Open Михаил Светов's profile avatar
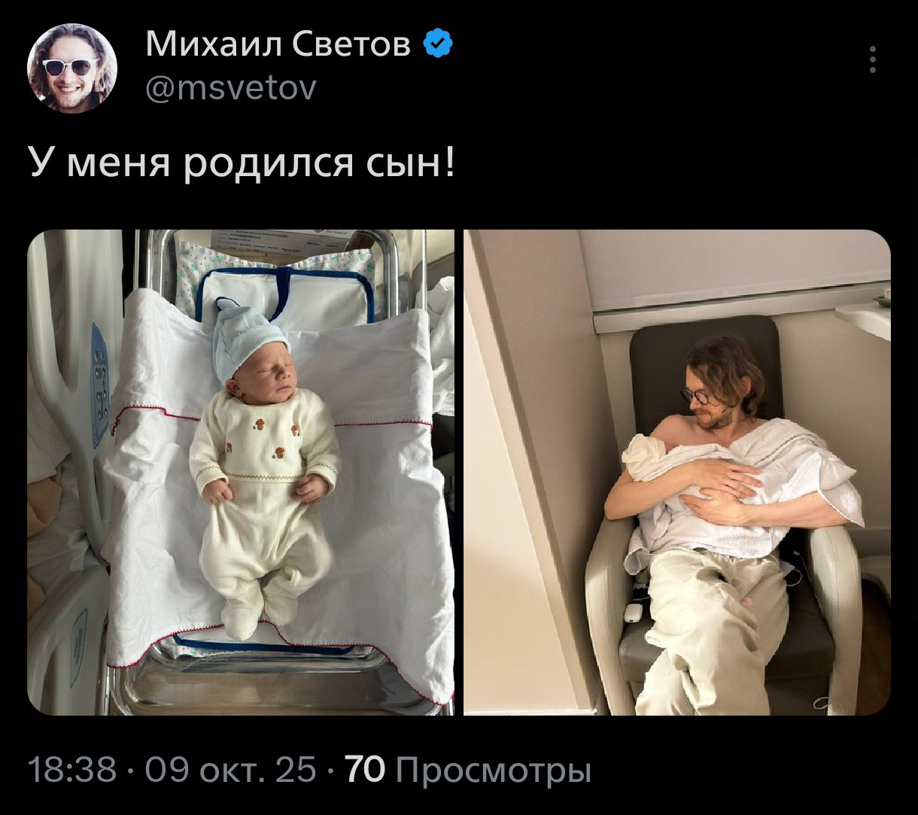Screen dimensions: 918x815 tap(71, 68)
